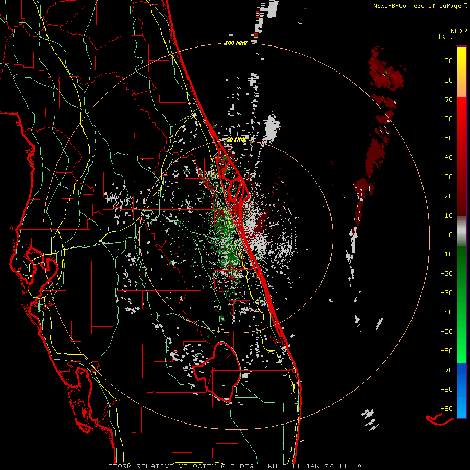
Task: Click the 100 NMI range ring label
Action: [236, 43]
